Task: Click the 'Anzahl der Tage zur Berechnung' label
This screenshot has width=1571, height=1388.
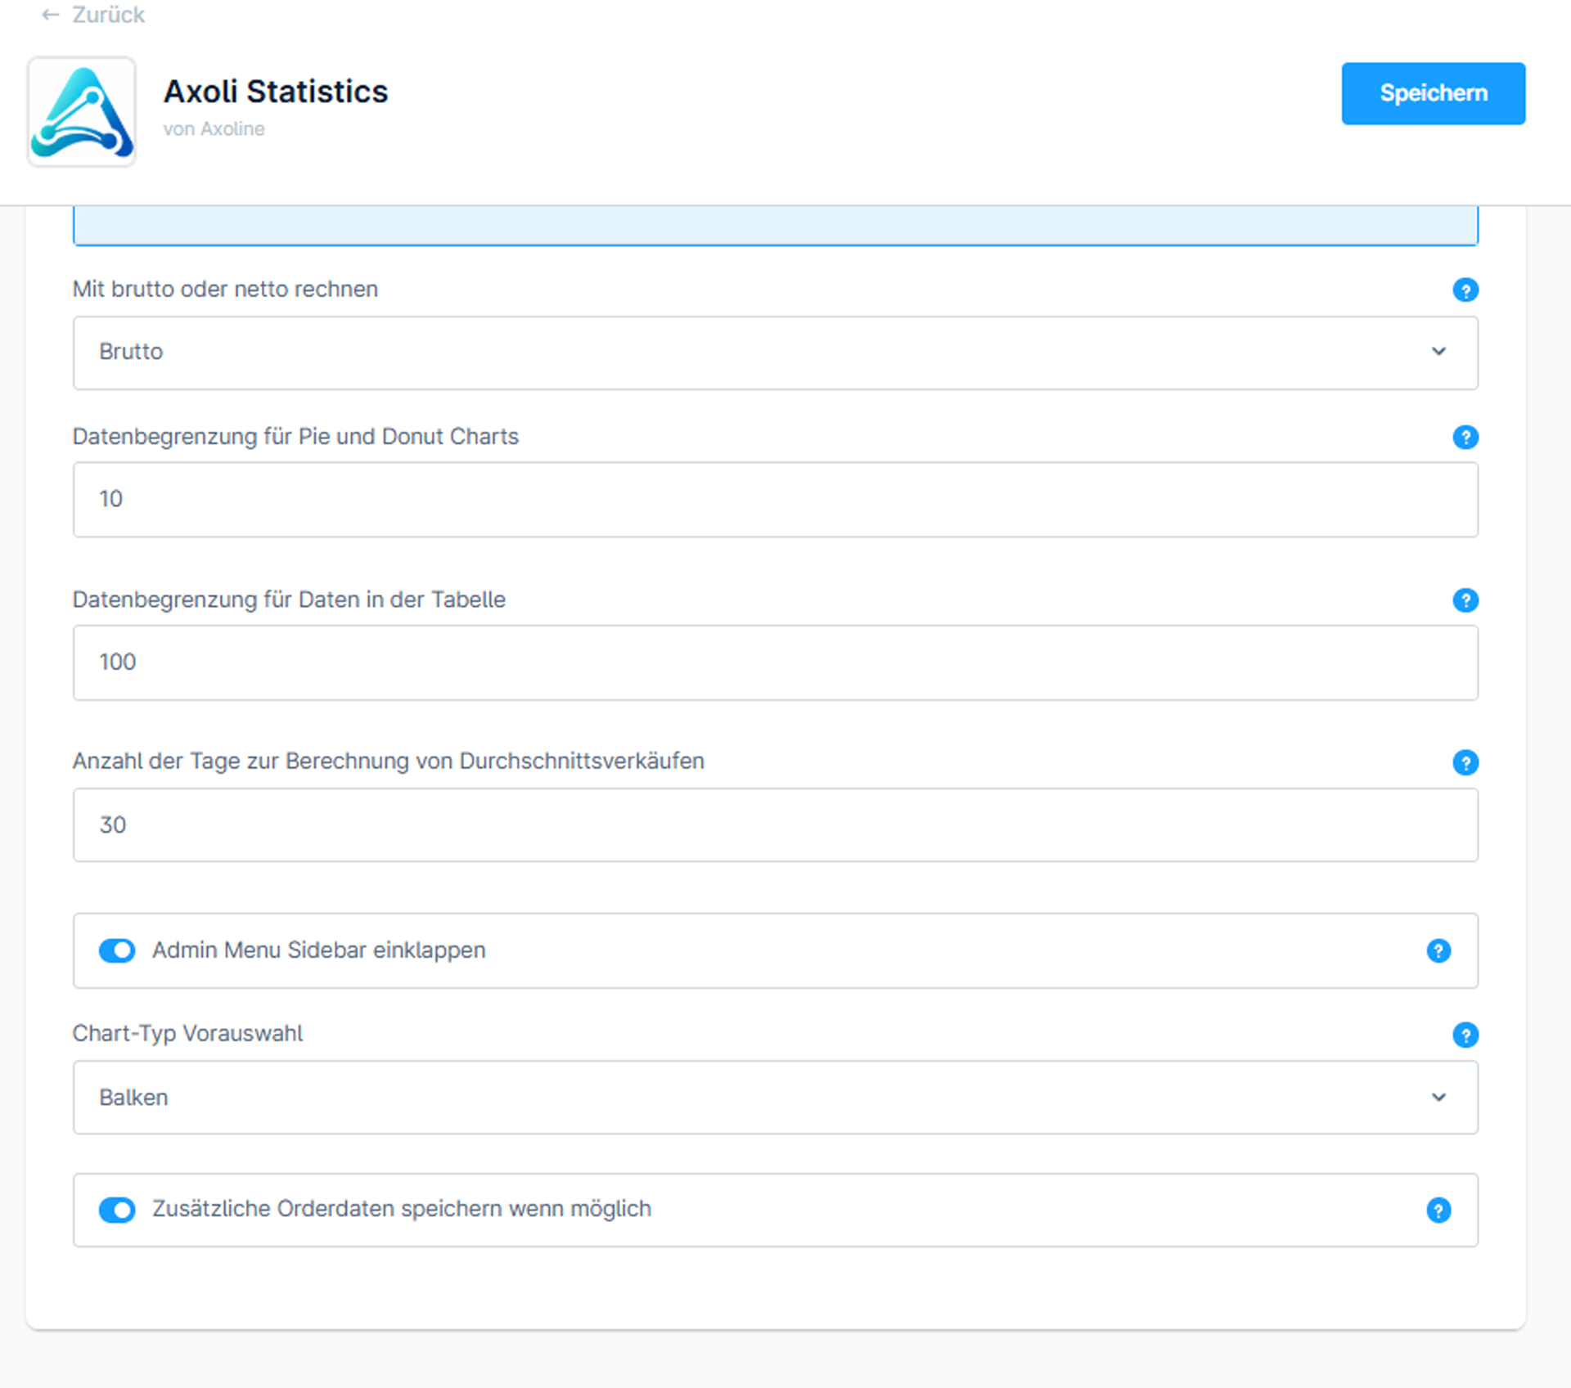Action: pyautogui.click(x=389, y=761)
